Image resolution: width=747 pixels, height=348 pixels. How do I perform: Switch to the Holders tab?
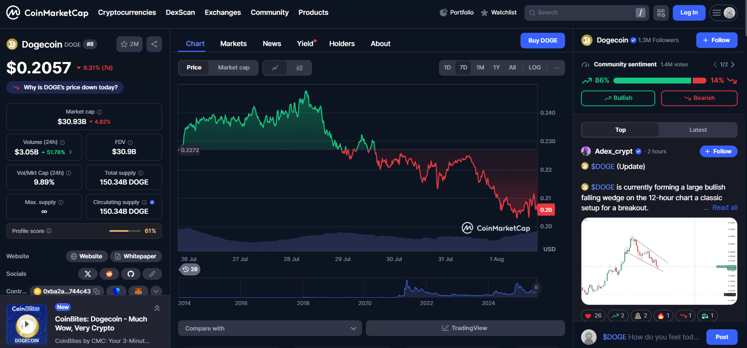pyautogui.click(x=342, y=44)
